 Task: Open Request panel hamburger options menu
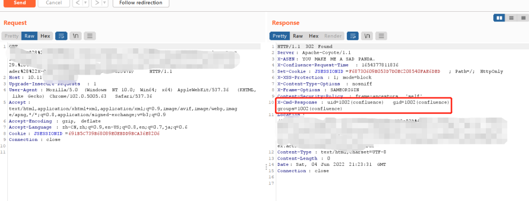tap(90, 36)
